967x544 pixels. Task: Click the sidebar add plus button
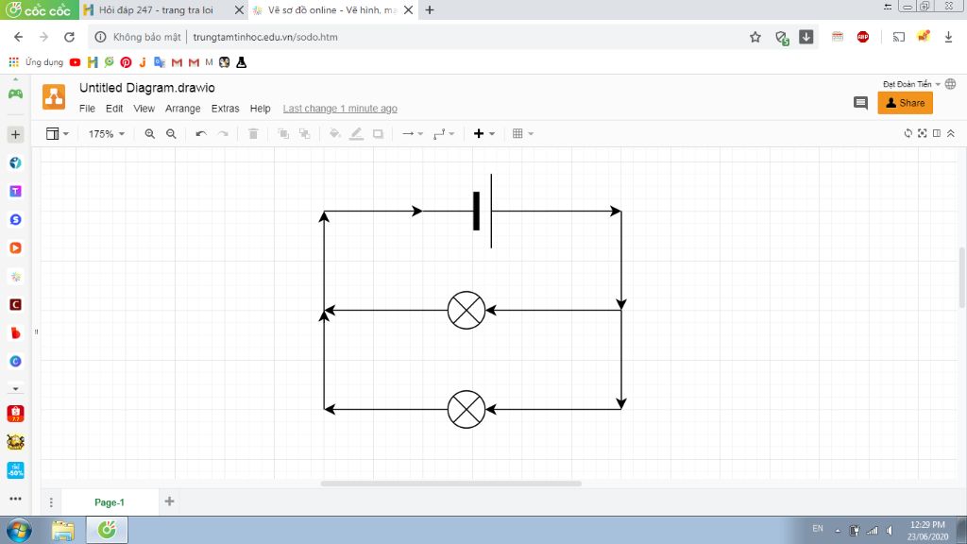coord(15,134)
